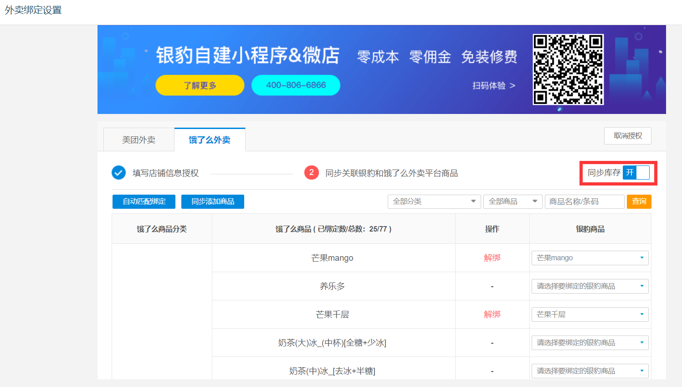The image size is (682, 387).
Task: Click the 自动匹配绑定 button
Action: [x=144, y=201]
